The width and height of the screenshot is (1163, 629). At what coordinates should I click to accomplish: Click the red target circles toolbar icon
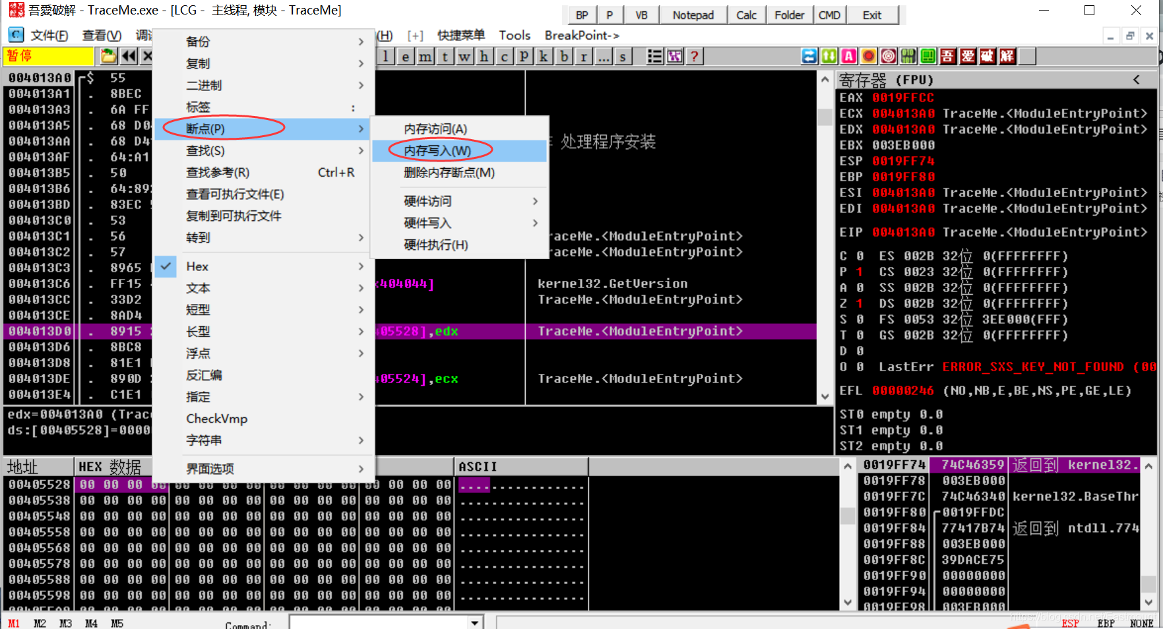(x=889, y=57)
